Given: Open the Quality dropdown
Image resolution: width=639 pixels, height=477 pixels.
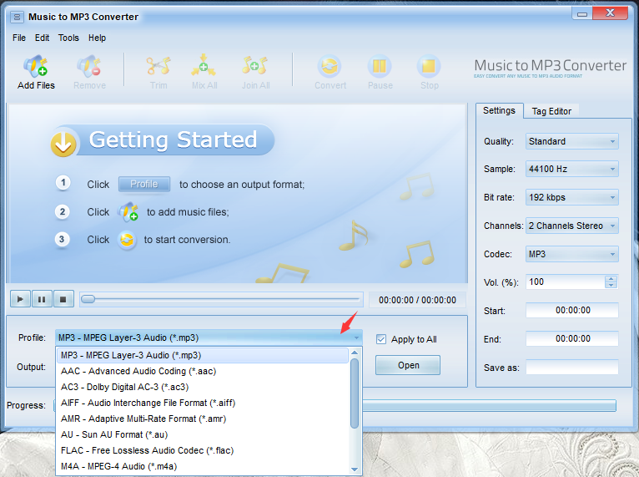Looking at the screenshot, I should pyautogui.click(x=572, y=141).
